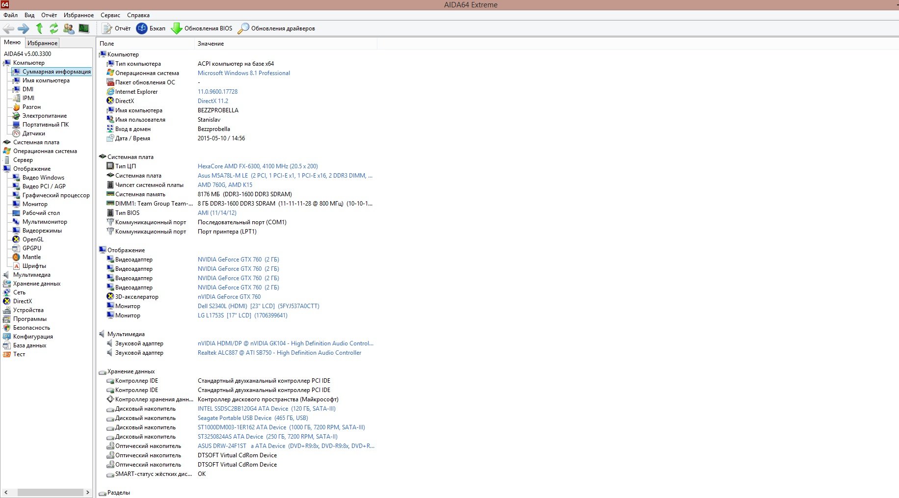The height and width of the screenshot is (498, 899).
Task: Expand Сервер tree node
Action: [x=23, y=160]
